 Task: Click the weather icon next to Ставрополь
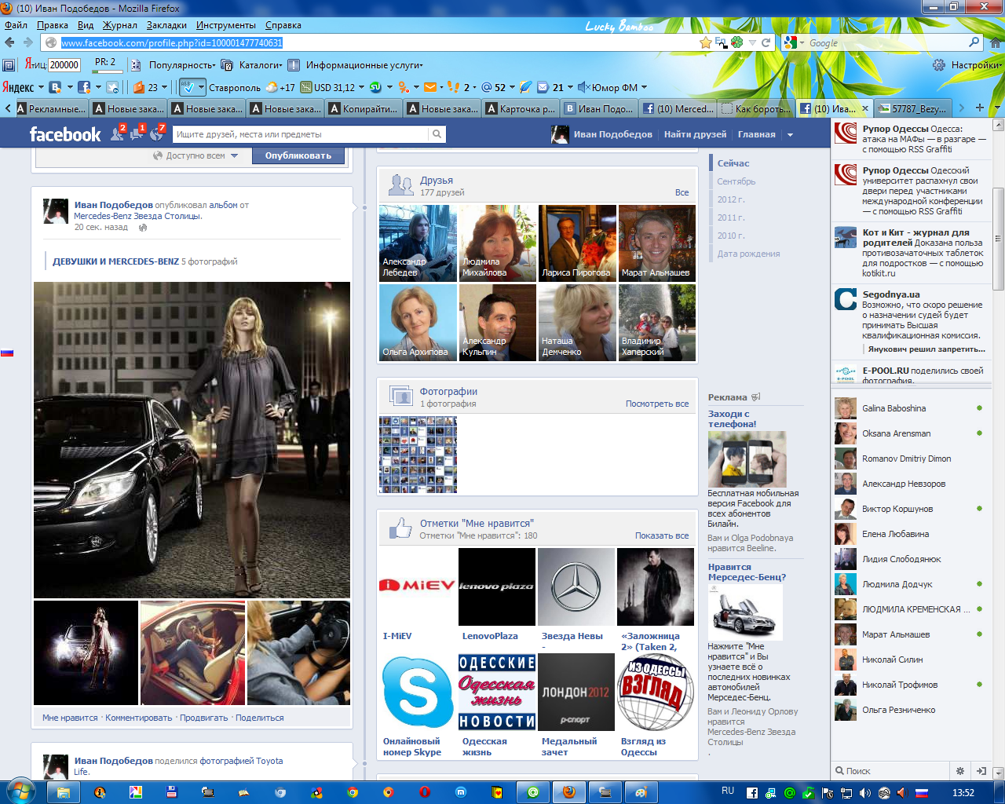[x=272, y=87]
